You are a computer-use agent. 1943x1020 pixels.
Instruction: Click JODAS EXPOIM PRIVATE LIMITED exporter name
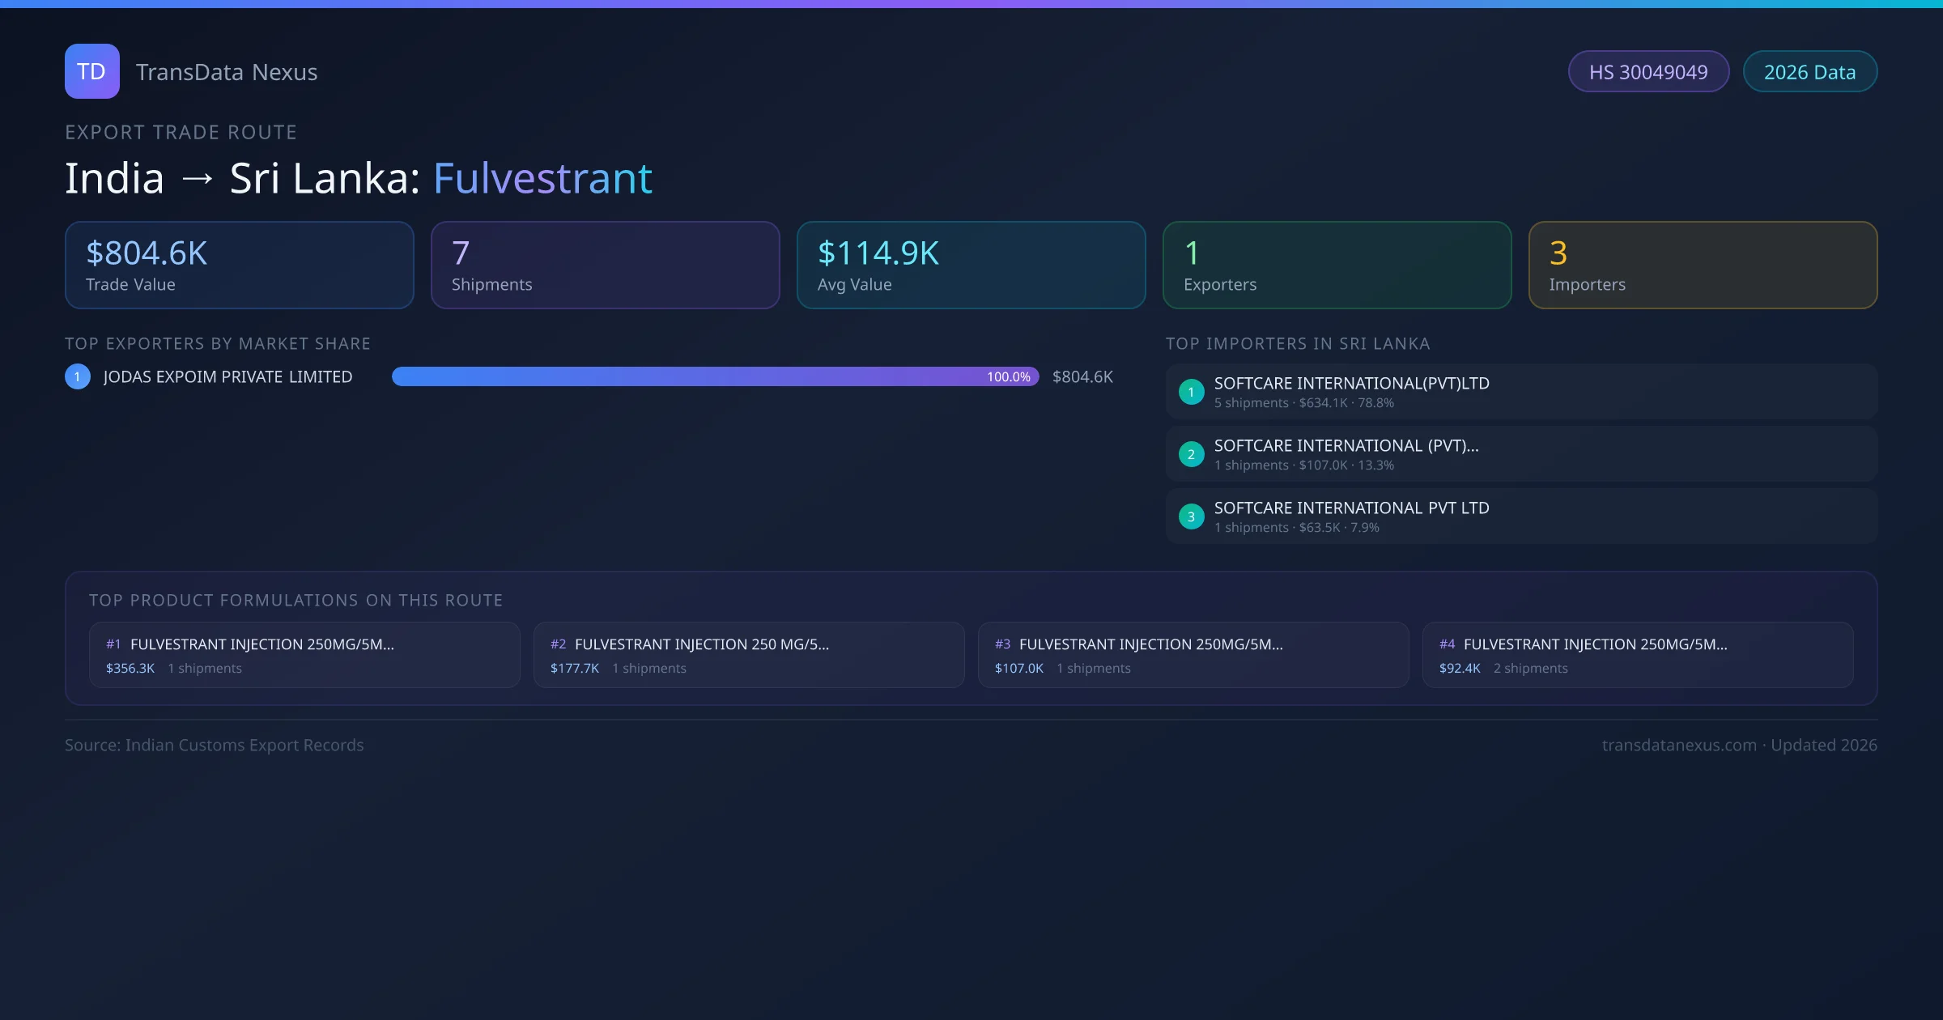click(227, 376)
